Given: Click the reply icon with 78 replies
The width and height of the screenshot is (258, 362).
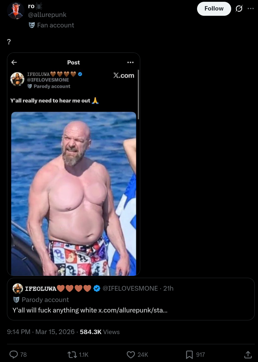Looking at the screenshot, I should pos(18,354).
